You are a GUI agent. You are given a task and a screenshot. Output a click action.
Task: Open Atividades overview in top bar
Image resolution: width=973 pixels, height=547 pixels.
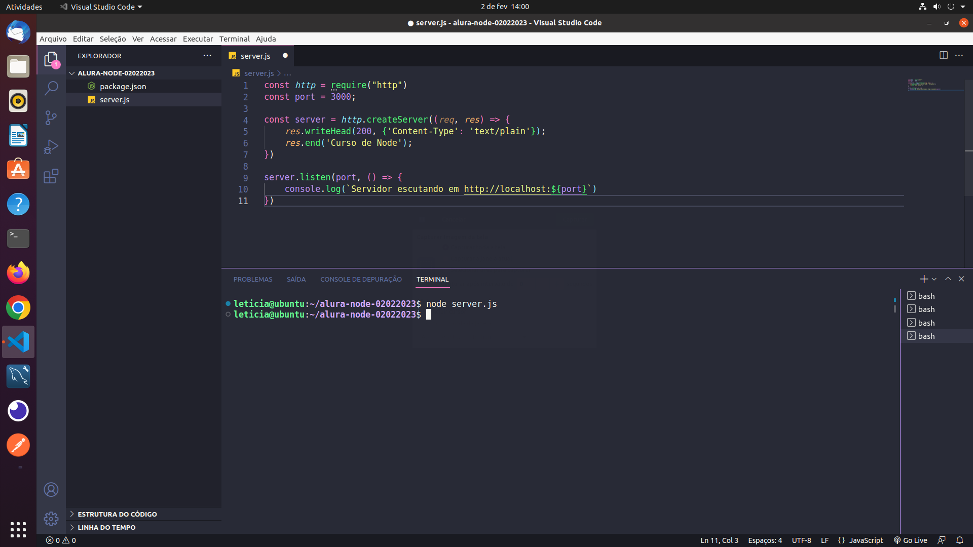24,7
